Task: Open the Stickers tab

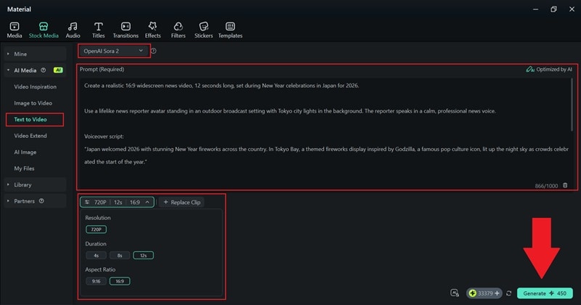Action: (203, 30)
